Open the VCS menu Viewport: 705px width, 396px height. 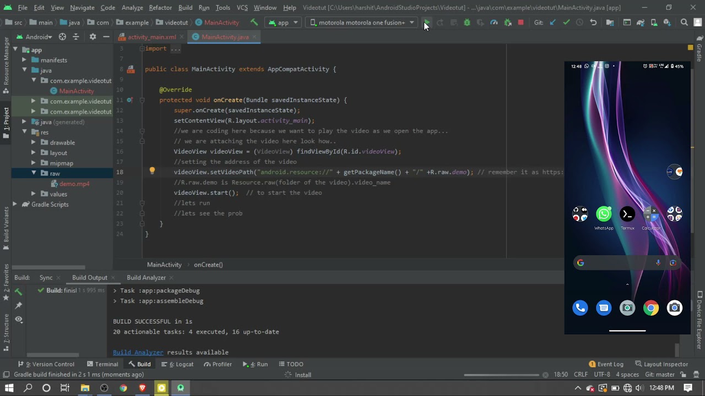(242, 8)
